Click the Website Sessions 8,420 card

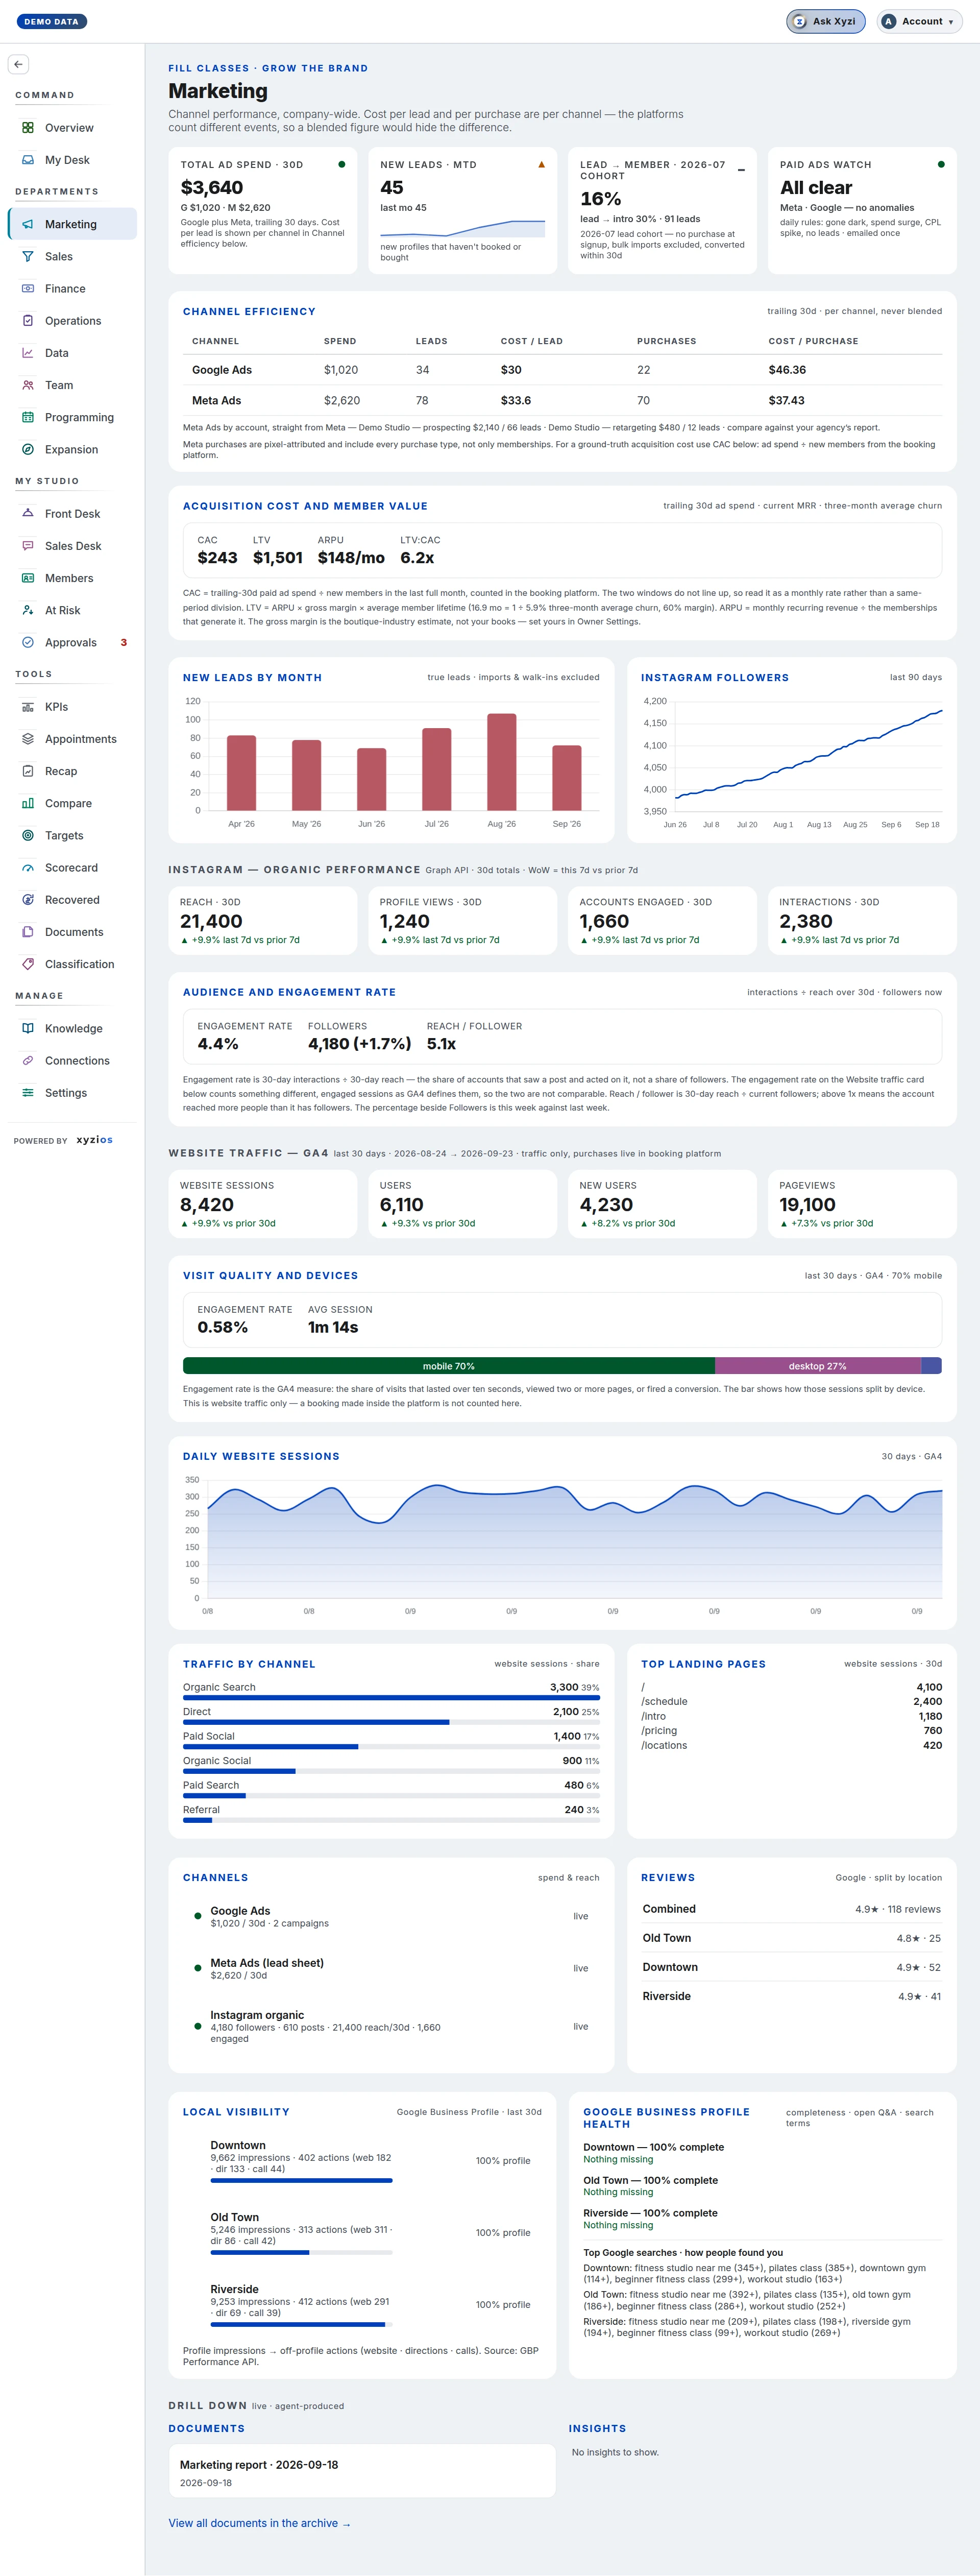(x=263, y=1204)
